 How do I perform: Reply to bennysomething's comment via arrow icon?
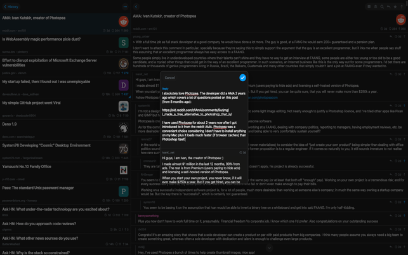pyautogui.click(x=391, y=216)
